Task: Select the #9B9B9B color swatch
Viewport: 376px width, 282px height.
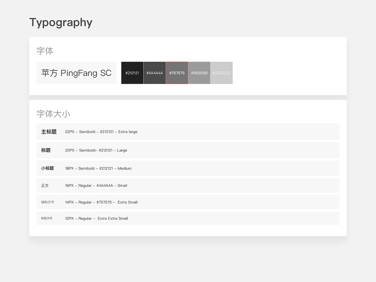Action: (199, 73)
